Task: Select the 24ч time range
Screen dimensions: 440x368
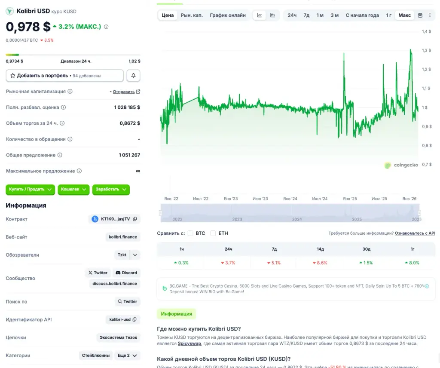Action: pos(292,15)
